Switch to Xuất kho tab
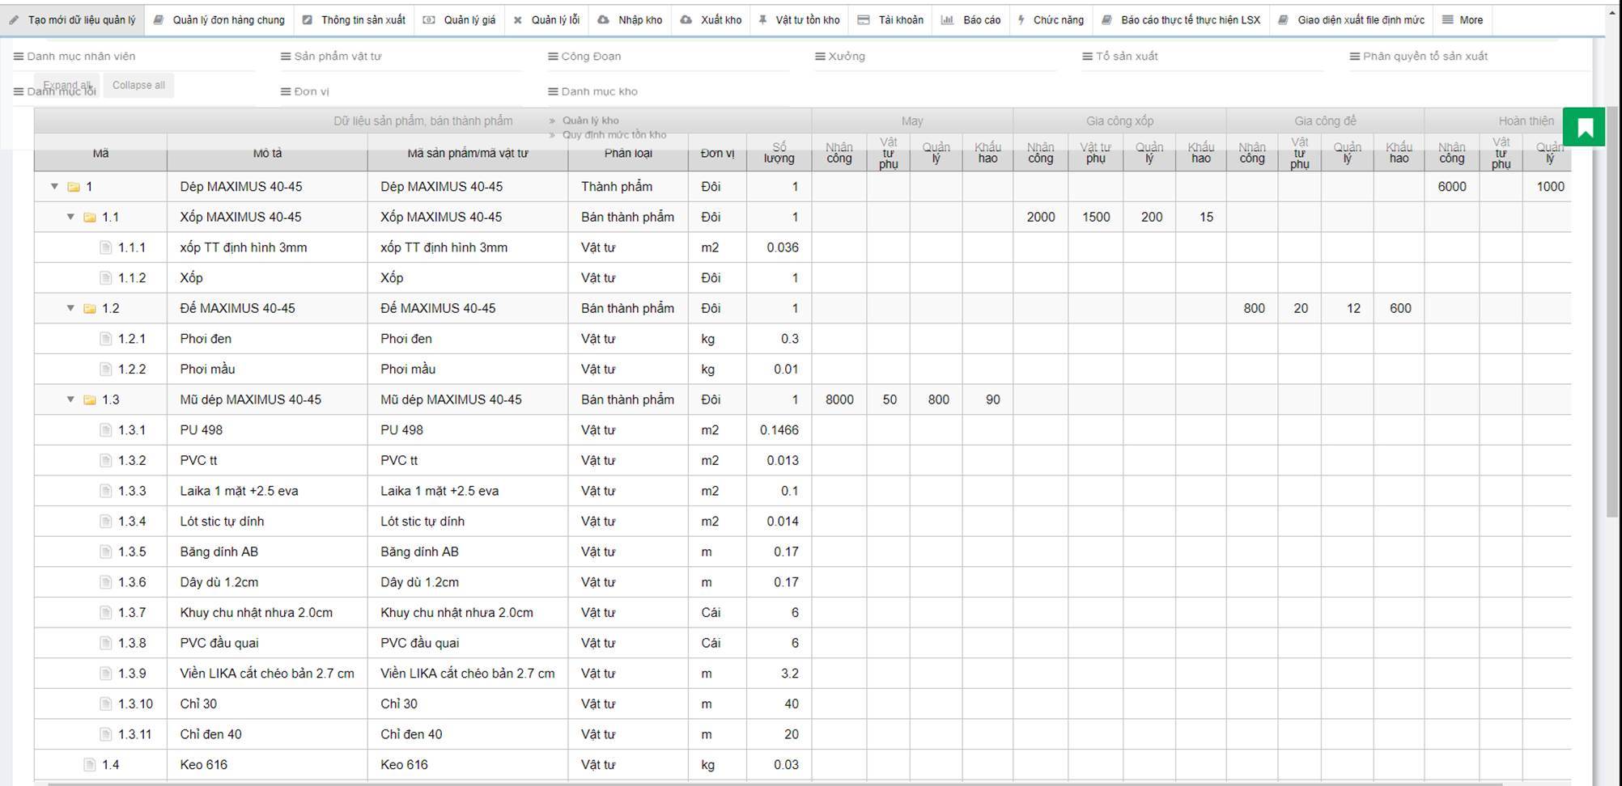1622x786 pixels. click(x=711, y=20)
